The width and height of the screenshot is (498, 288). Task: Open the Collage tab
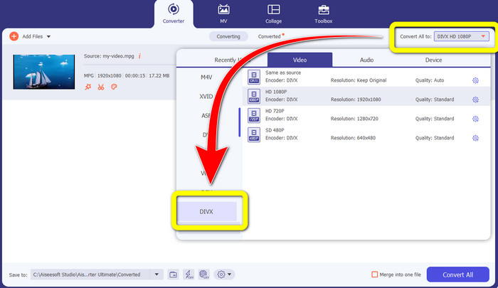273,14
